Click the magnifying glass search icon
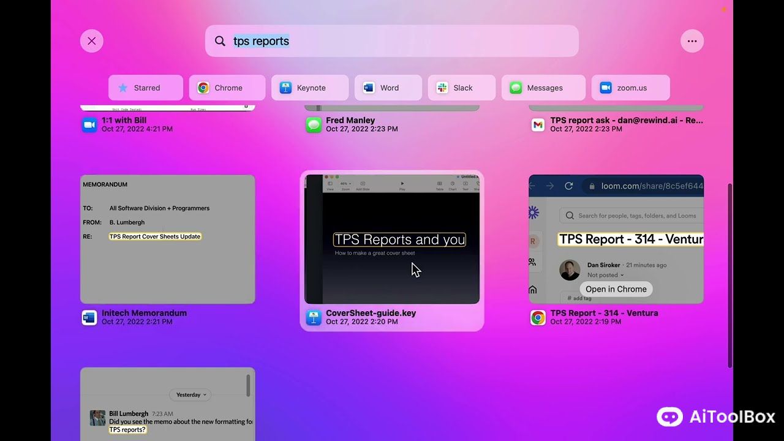 tap(220, 41)
